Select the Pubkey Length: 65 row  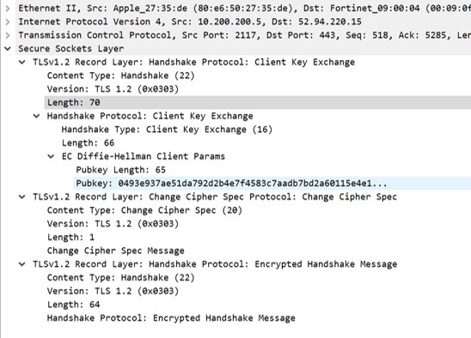coord(120,170)
